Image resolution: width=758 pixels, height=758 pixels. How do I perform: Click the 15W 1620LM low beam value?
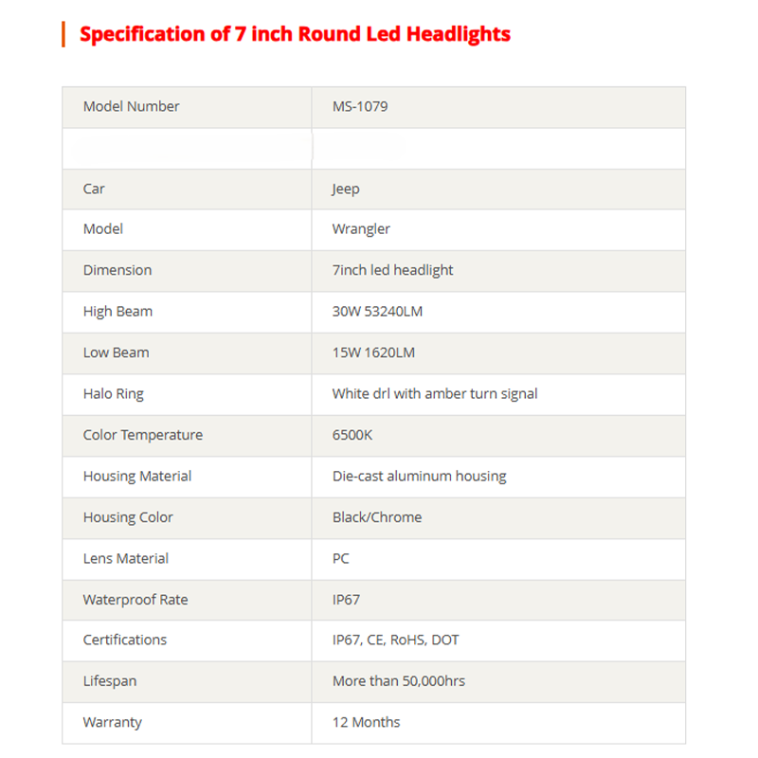373,352
